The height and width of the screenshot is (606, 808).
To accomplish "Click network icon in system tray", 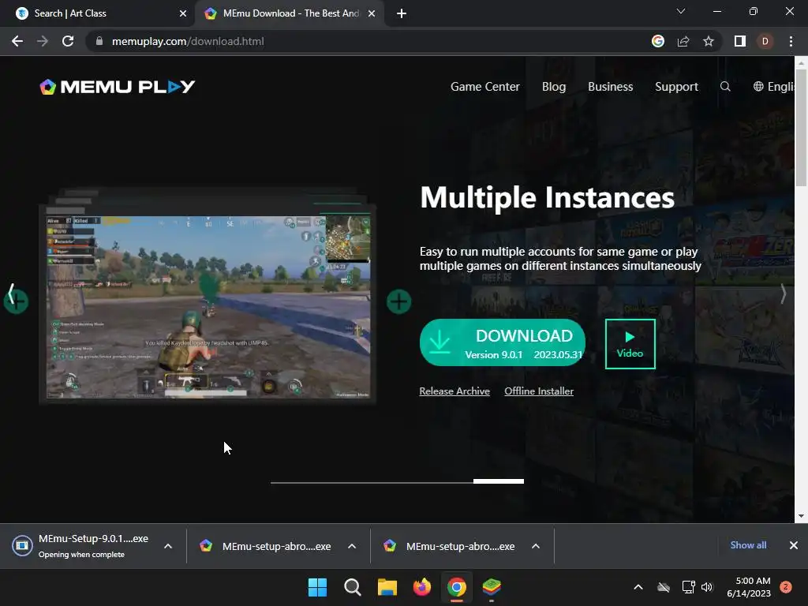I will (x=688, y=587).
